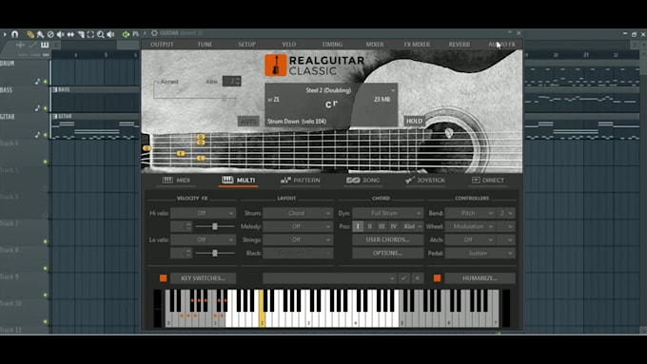The height and width of the screenshot is (364, 647).
Task: Open HUMANIZE settings
Action: coord(480,278)
